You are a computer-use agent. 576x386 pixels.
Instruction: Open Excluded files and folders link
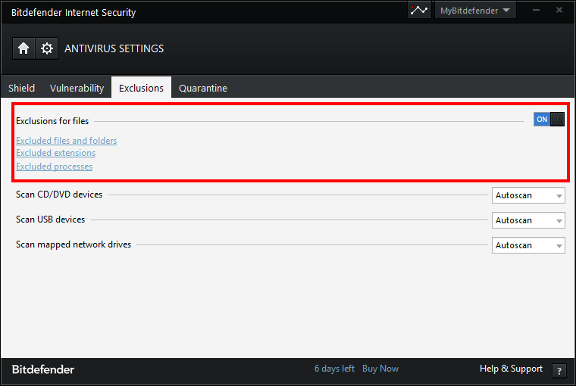click(x=66, y=141)
